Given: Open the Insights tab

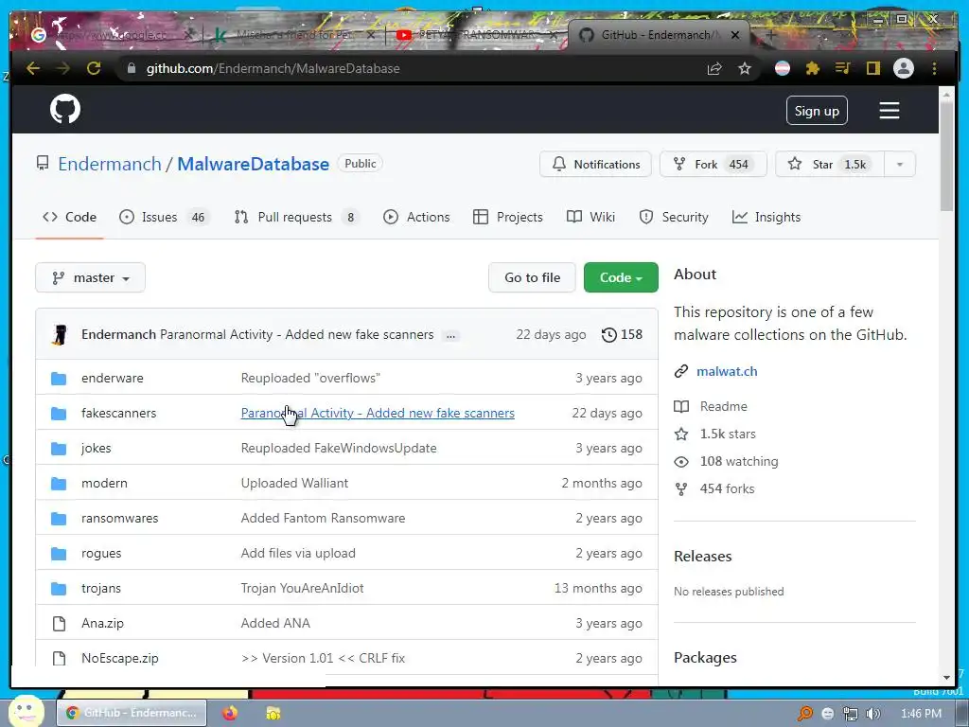Looking at the screenshot, I should click(x=766, y=217).
